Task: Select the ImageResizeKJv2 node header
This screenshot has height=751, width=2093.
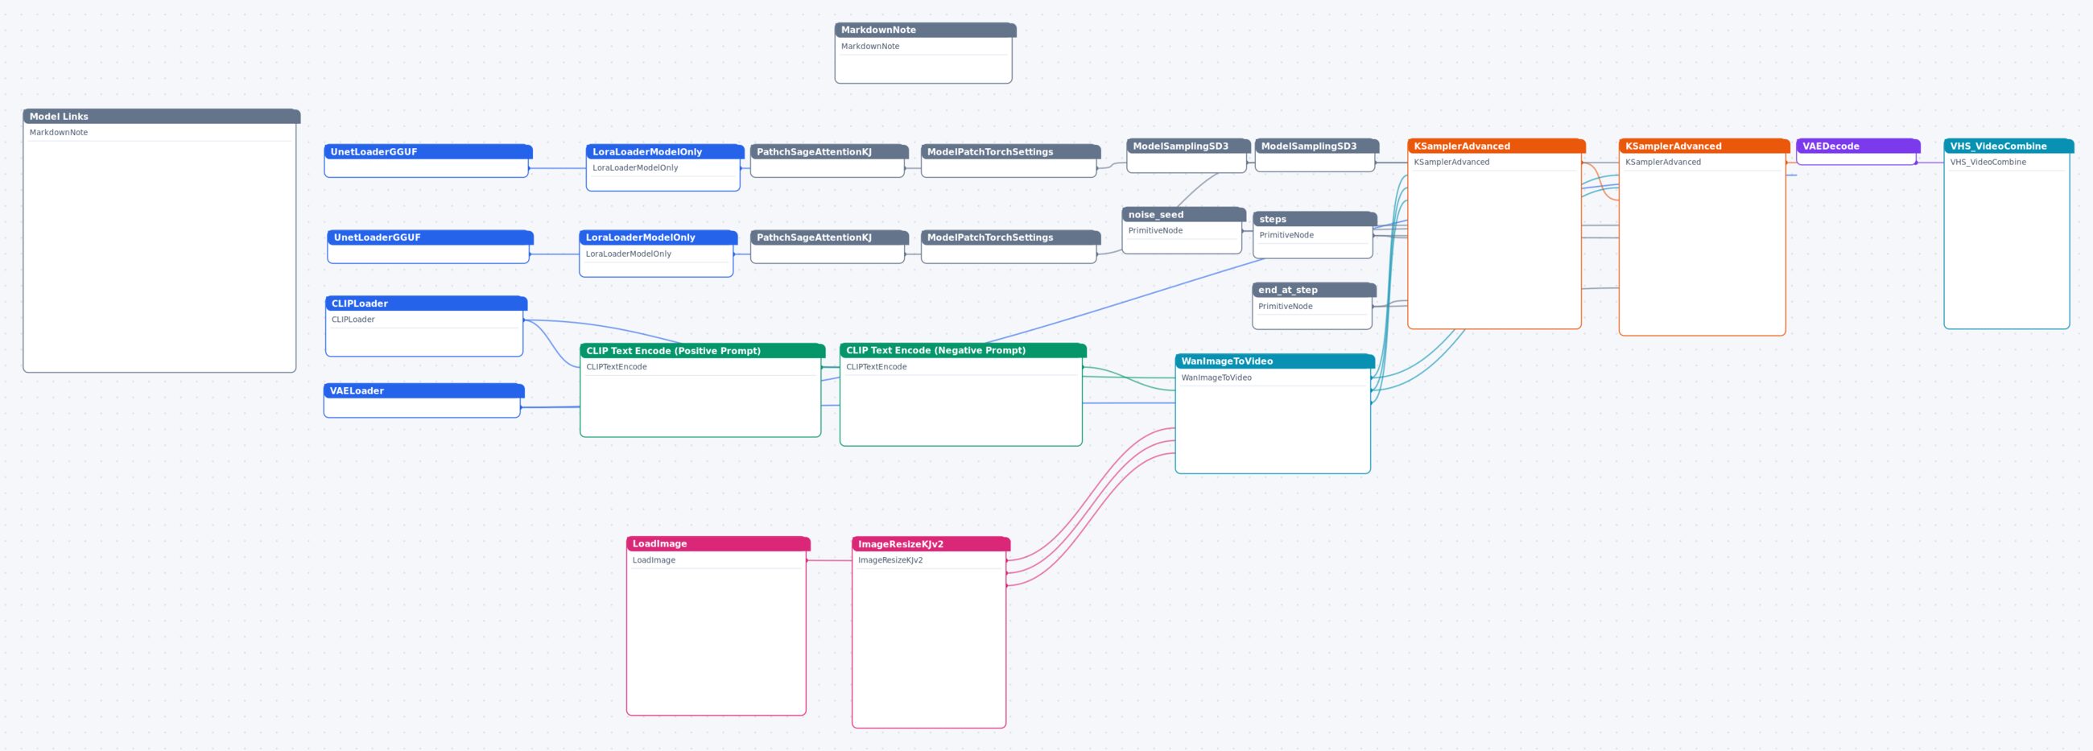Action: 931,545
